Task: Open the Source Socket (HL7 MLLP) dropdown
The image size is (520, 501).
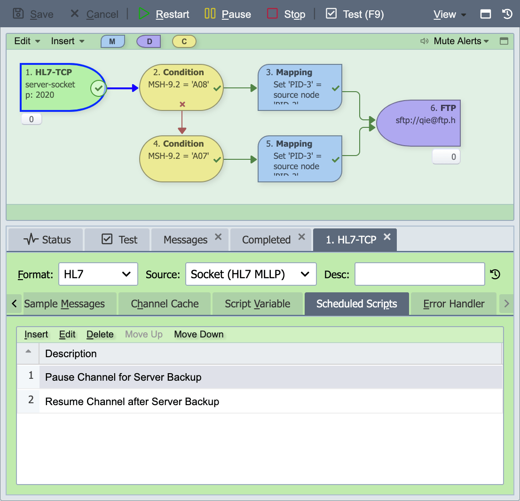Action: tap(251, 274)
